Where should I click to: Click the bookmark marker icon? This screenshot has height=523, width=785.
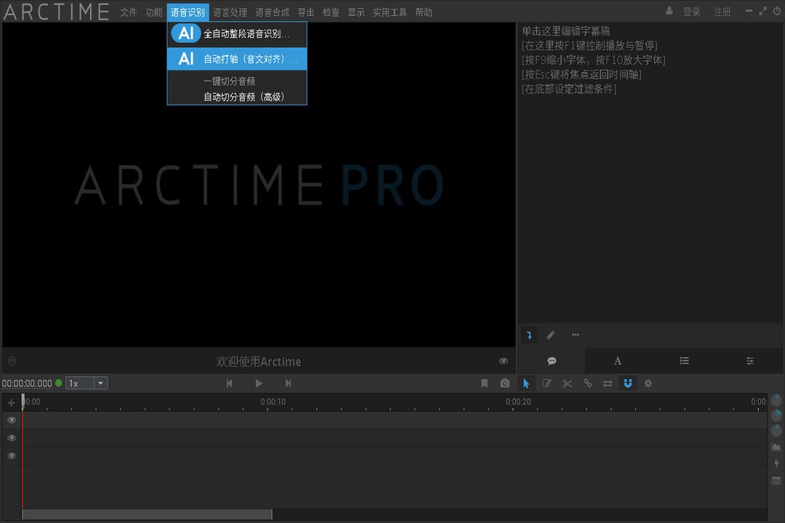485,383
